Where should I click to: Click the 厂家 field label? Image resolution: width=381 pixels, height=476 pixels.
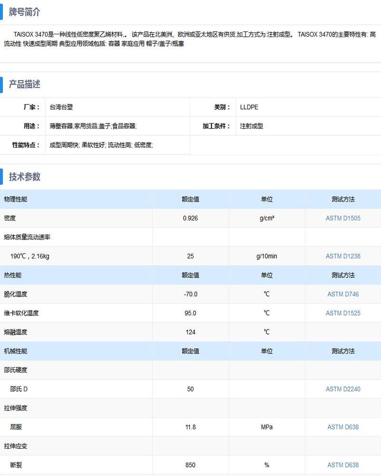pyautogui.click(x=31, y=107)
